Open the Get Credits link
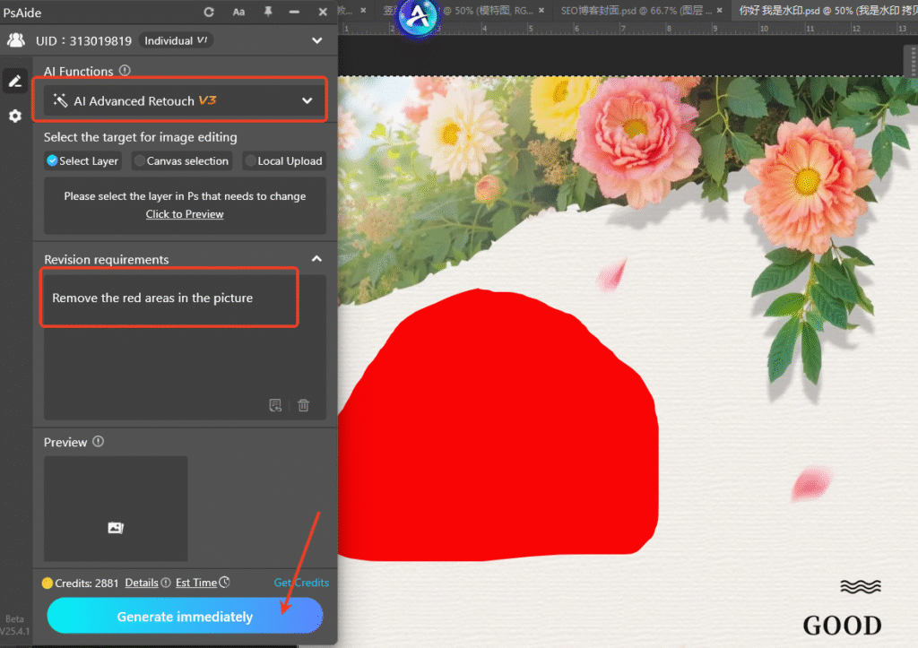Viewport: 918px width, 648px height. 301,583
